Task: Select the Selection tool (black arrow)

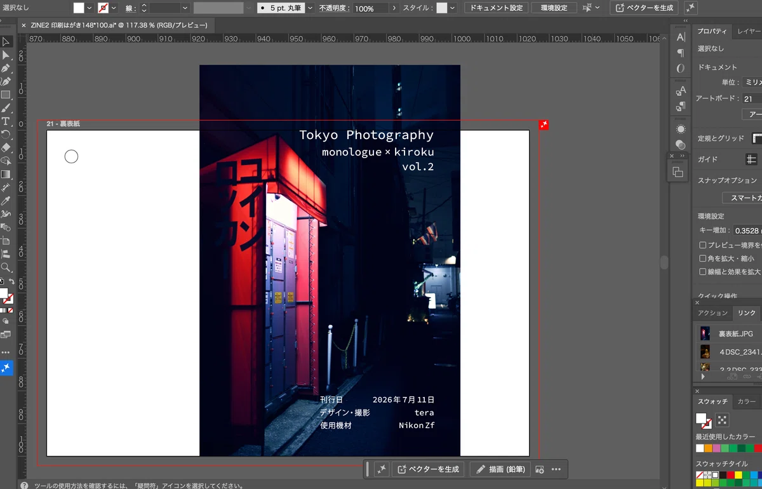Action: [x=6, y=42]
